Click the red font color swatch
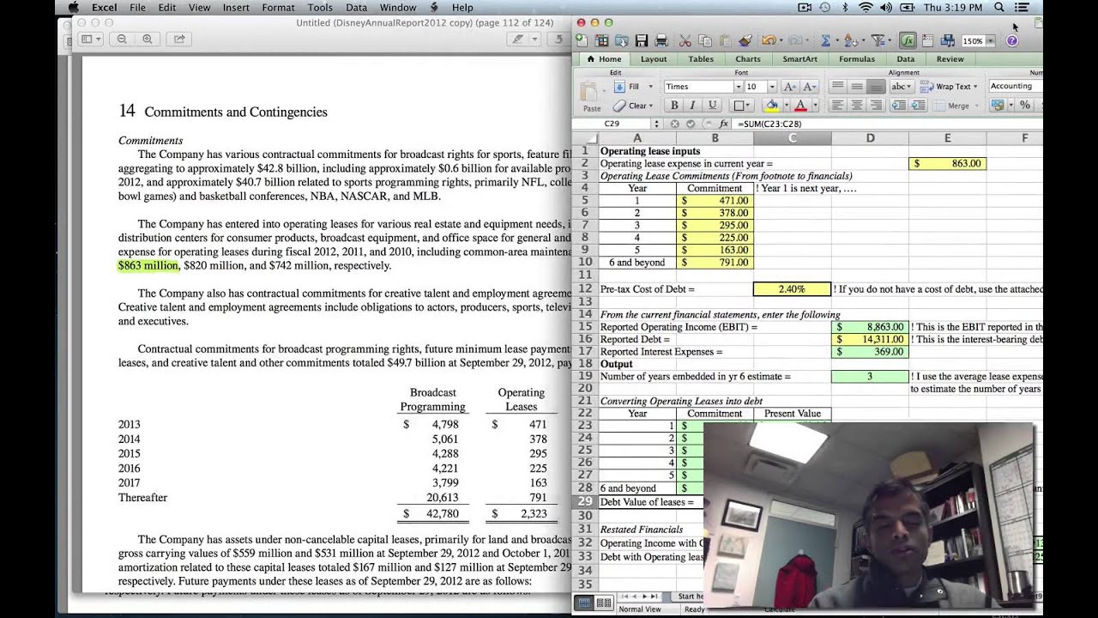Viewport: 1098px width, 618px height. pyautogui.click(x=800, y=105)
